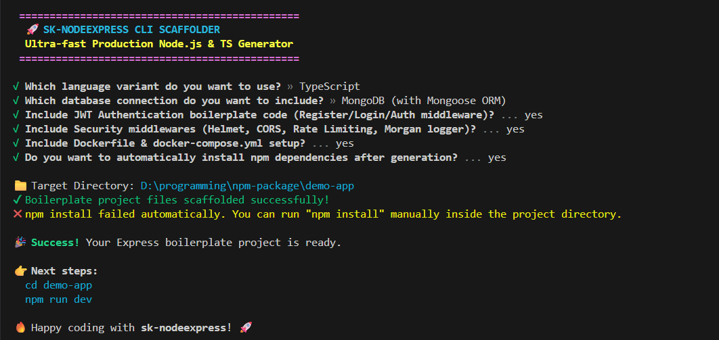Click the 'SK-NODEEXPRESS CLI SCAFFOLDER' title text
Viewport: 719px width, 340px height.
click(x=131, y=30)
